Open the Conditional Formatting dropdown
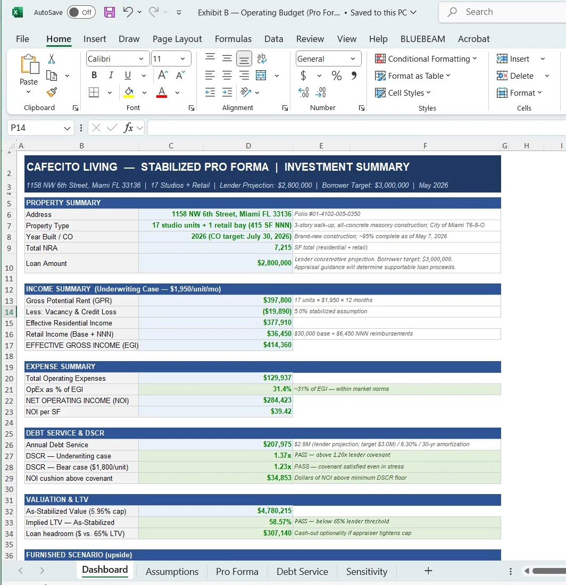This screenshot has width=566, height=585. coord(426,59)
